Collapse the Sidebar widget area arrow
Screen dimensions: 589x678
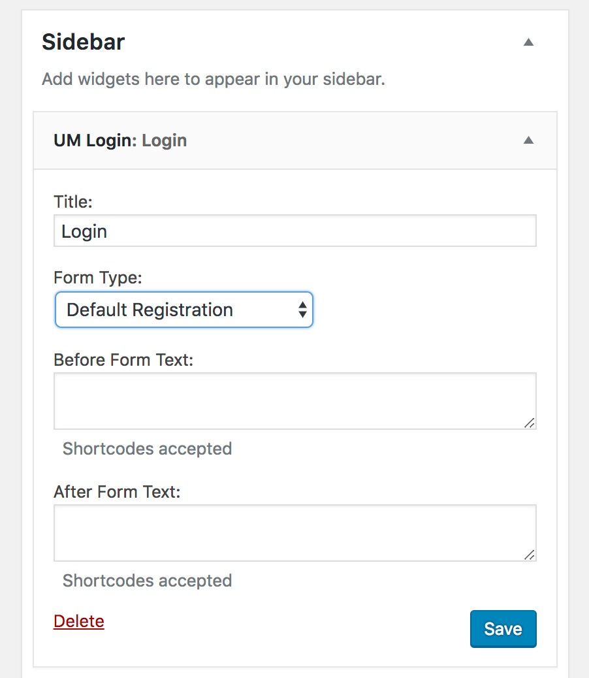point(529,42)
